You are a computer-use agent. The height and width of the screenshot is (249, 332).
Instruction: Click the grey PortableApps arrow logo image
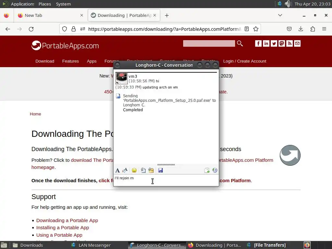click(290, 155)
